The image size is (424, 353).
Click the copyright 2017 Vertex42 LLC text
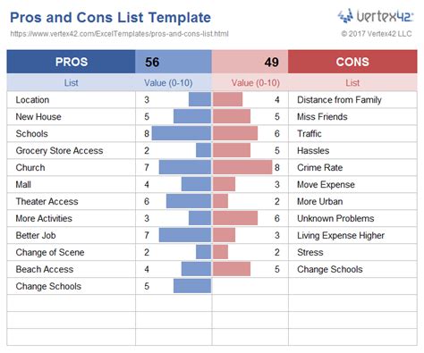point(377,34)
